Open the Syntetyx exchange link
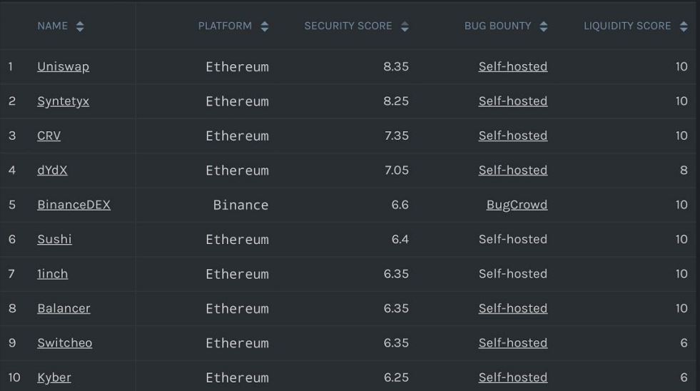Viewport: 700px width, 391px height. 64,101
